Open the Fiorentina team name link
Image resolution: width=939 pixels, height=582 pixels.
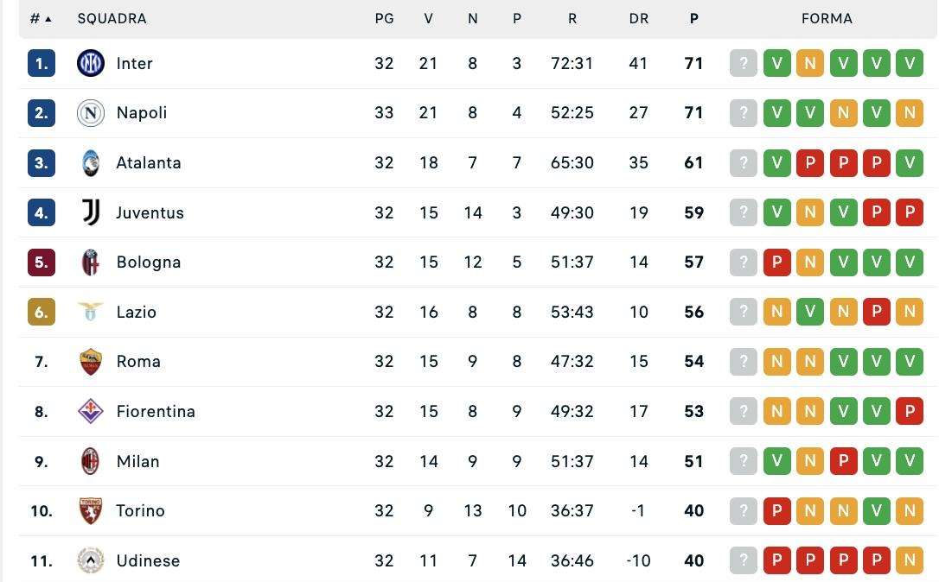point(156,412)
